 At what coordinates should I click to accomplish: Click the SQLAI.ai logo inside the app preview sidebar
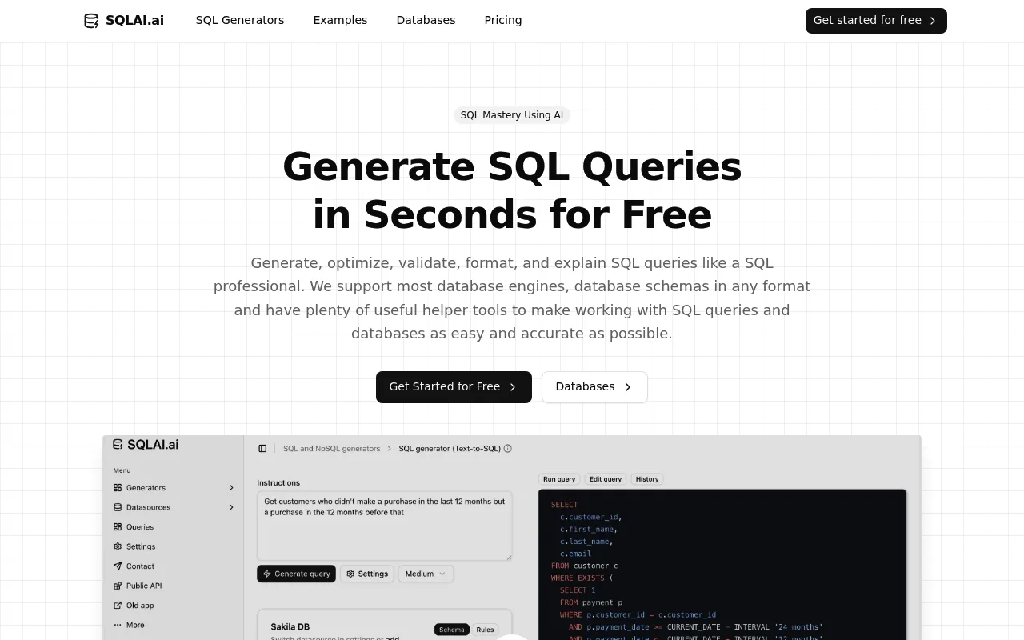point(146,445)
